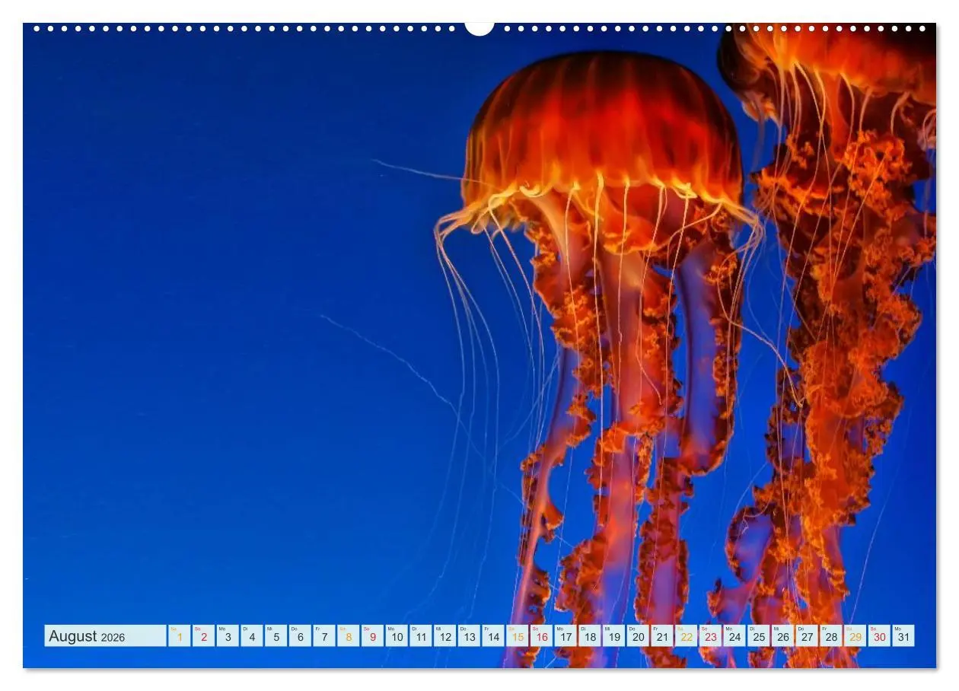
Task: Click the orange Saturday 8 cell
Action: click(349, 636)
